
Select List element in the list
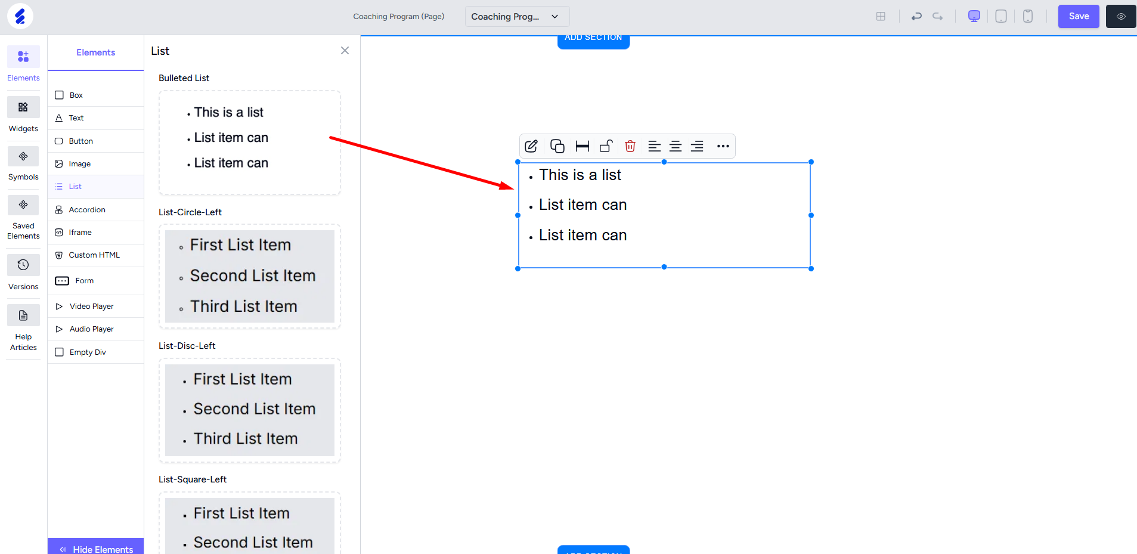point(95,187)
